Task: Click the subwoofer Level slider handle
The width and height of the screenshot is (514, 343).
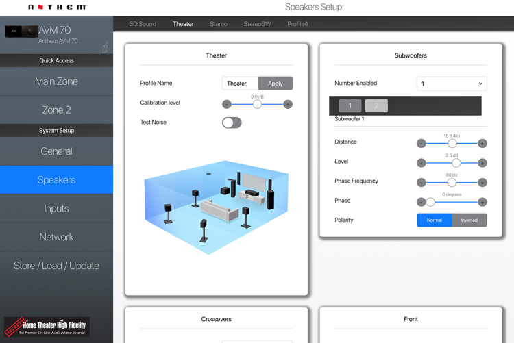Action: (x=452, y=163)
